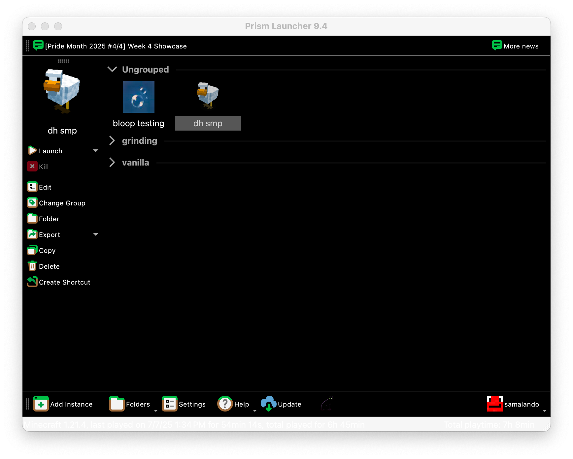Click the Add Instance label

click(x=71, y=404)
